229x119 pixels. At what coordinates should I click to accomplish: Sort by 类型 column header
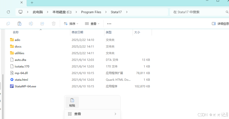[x=109, y=32]
